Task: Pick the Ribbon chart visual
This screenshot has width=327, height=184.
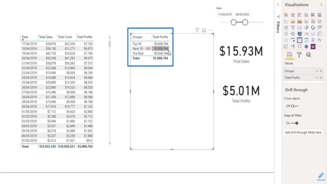Action: pyautogui.click(x=319, y=21)
